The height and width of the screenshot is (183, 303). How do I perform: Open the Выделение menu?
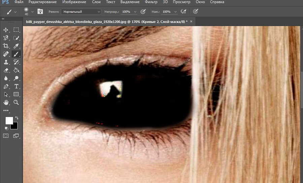click(x=130, y=2)
